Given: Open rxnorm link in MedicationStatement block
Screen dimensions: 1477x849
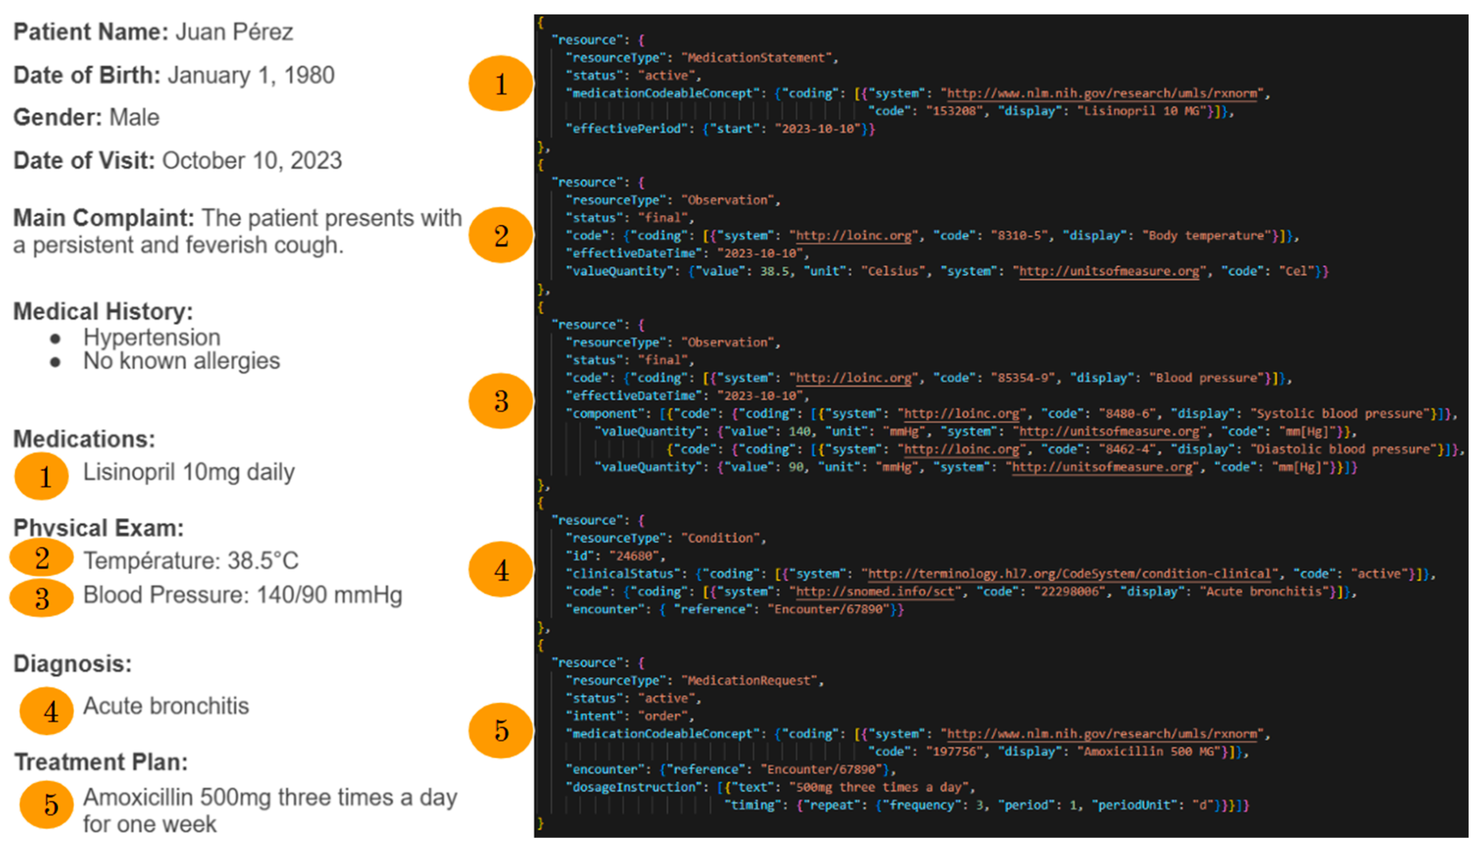Looking at the screenshot, I should click(x=1101, y=93).
